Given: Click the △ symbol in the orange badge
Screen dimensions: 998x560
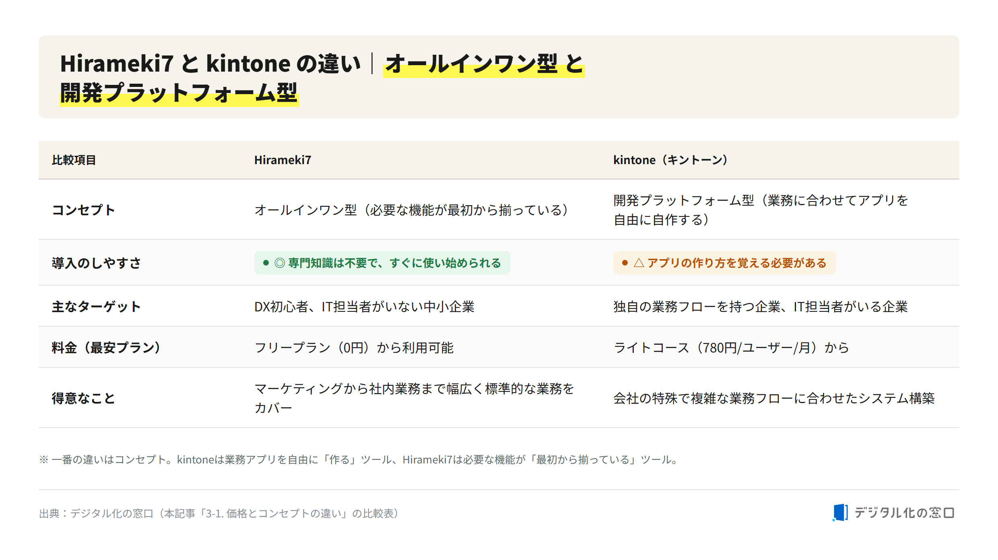Looking at the screenshot, I should [x=639, y=263].
